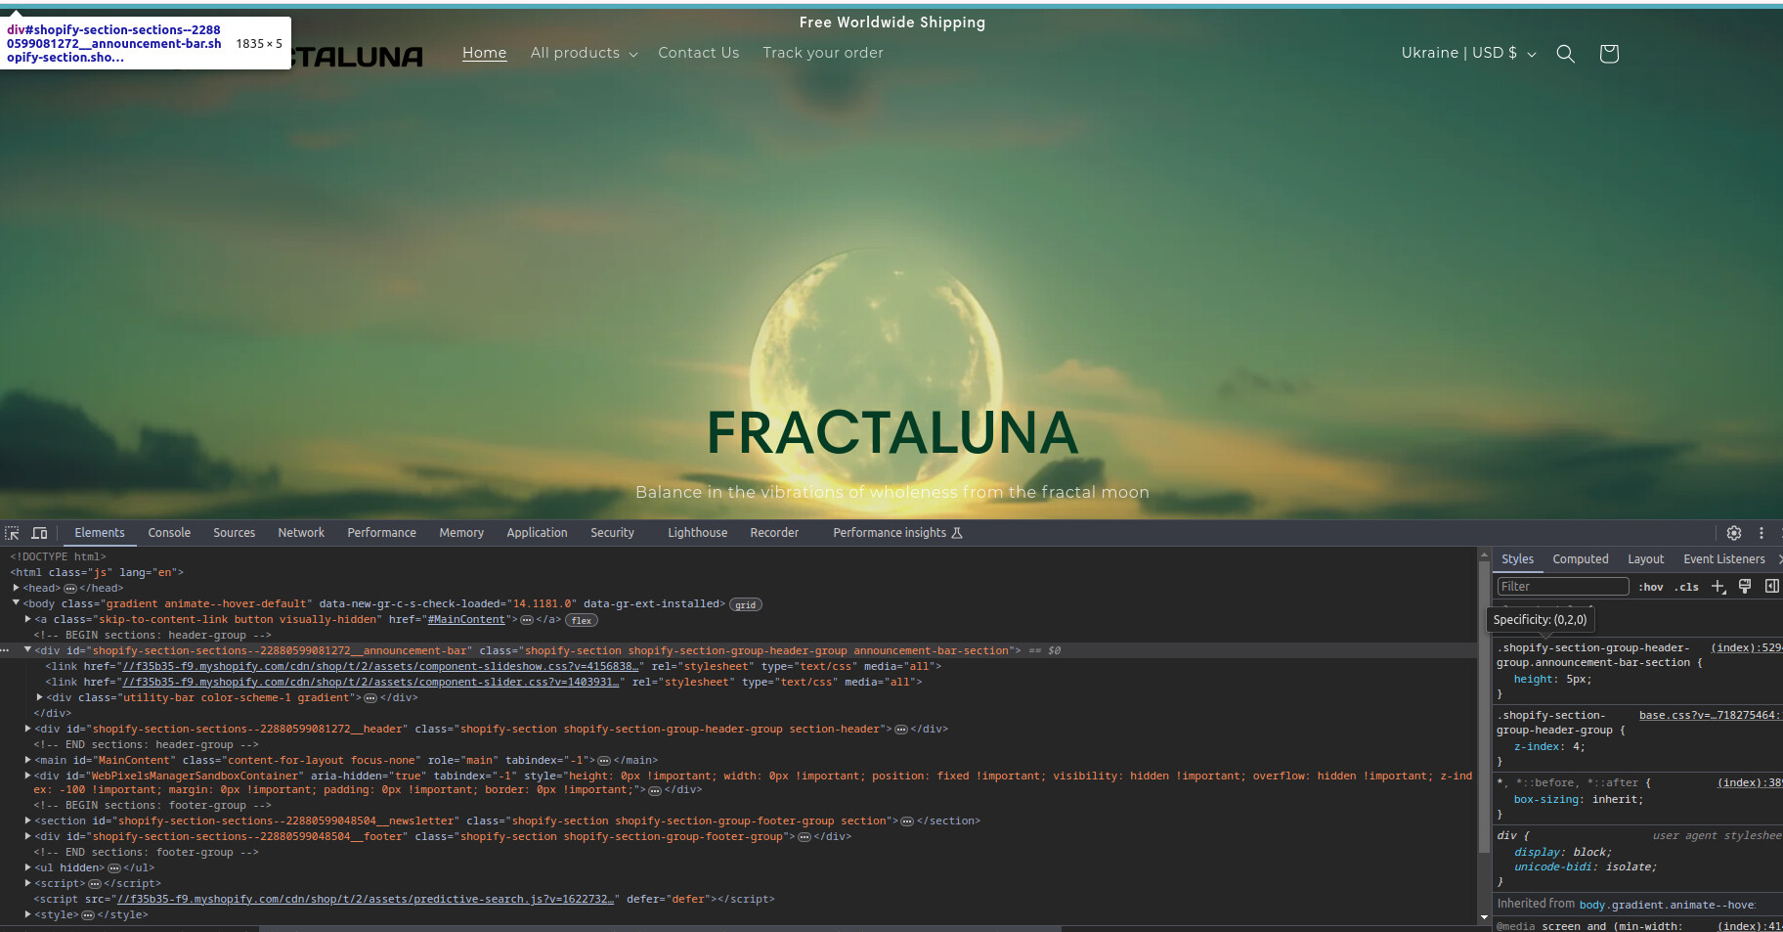Expand the main MainContent node
Viewport: 1783px width, 932px height.
[27, 760]
